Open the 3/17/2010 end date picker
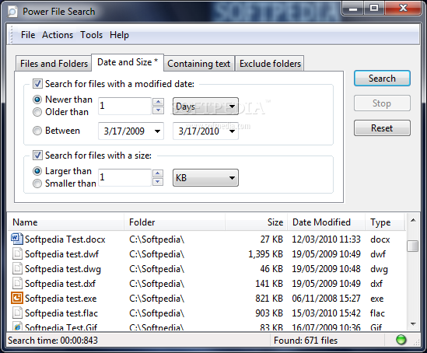427x353 pixels. point(205,131)
